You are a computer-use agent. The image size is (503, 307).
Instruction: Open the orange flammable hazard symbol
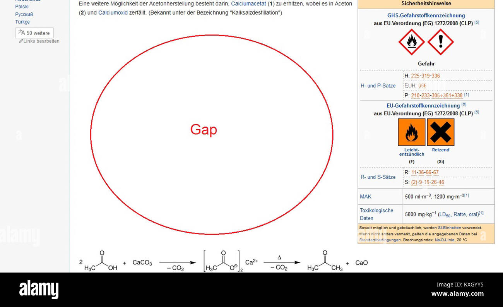tap(412, 132)
